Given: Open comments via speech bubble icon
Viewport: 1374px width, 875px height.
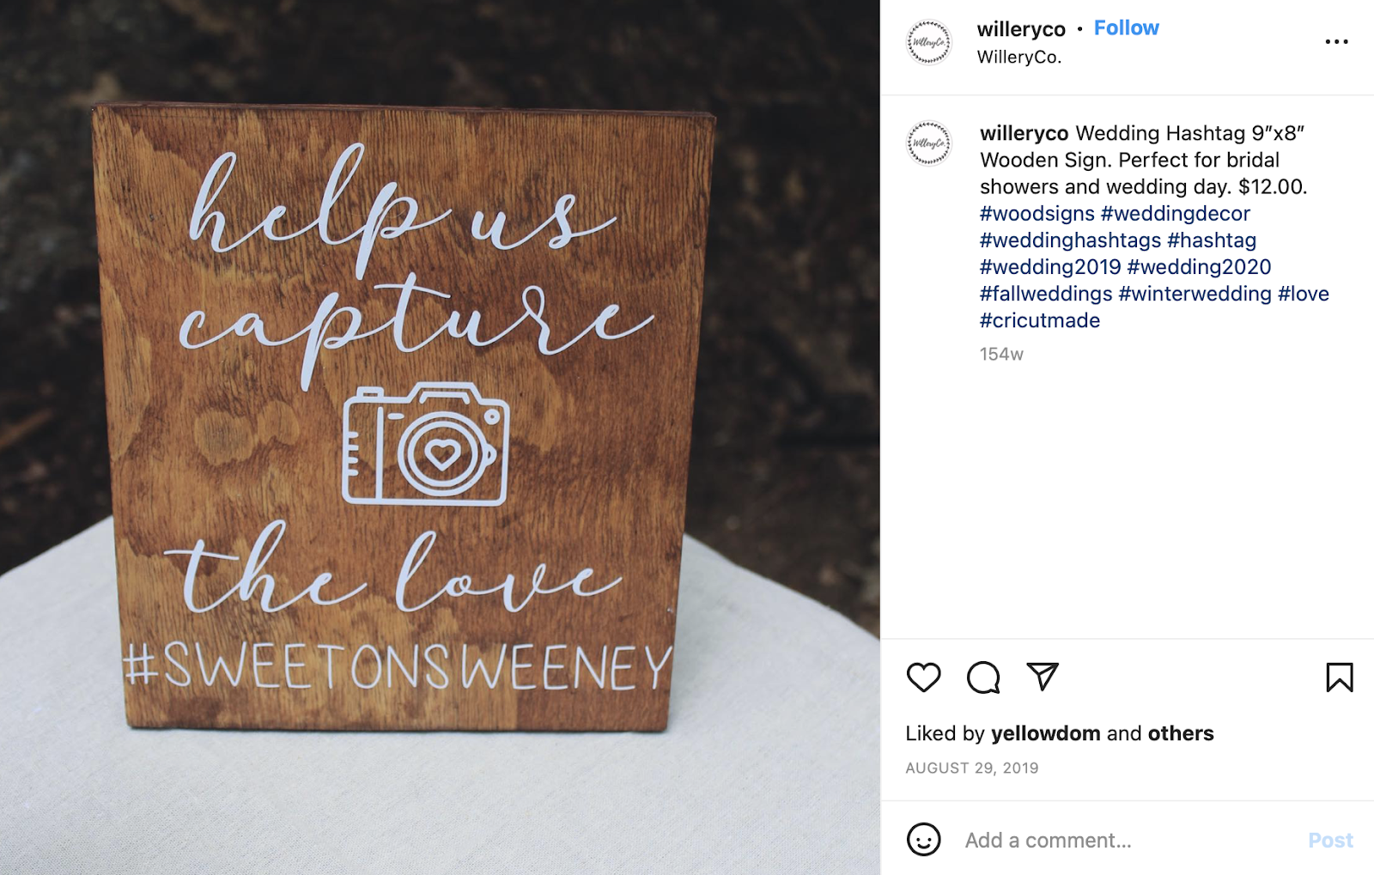Looking at the screenshot, I should click(x=983, y=678).
